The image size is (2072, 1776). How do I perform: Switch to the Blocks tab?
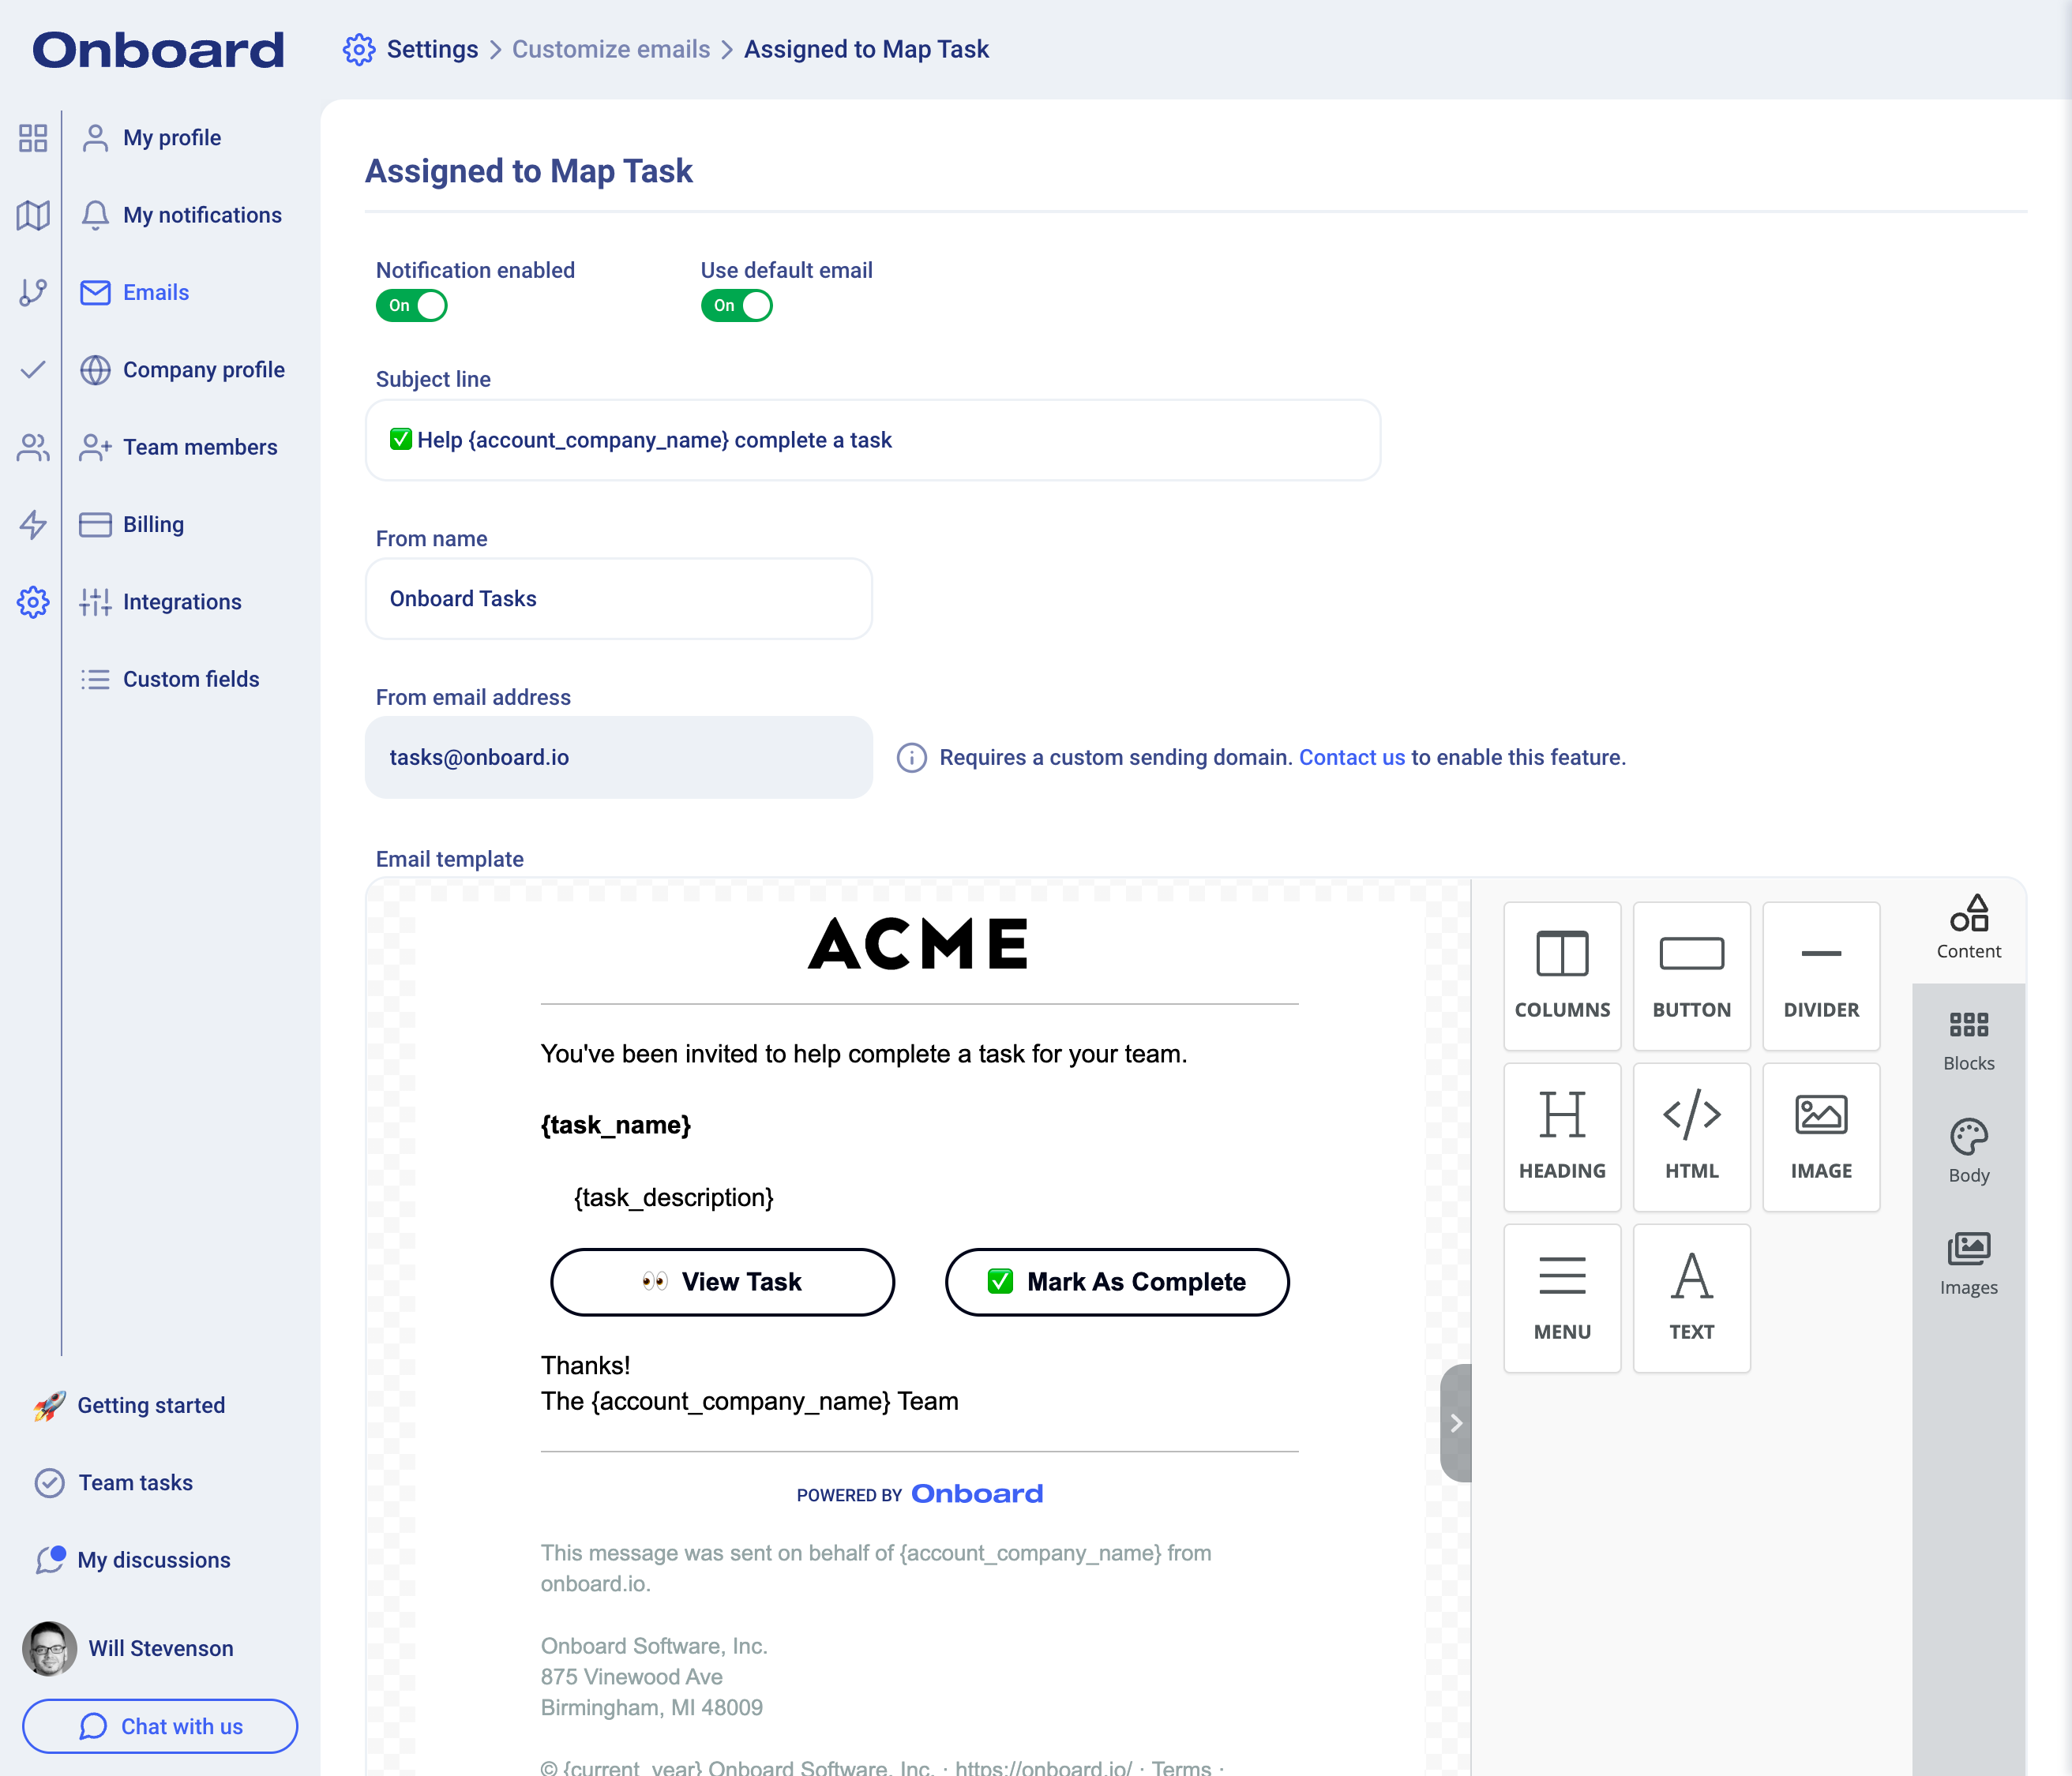pyautogui.click(x=1968, y=1040)
